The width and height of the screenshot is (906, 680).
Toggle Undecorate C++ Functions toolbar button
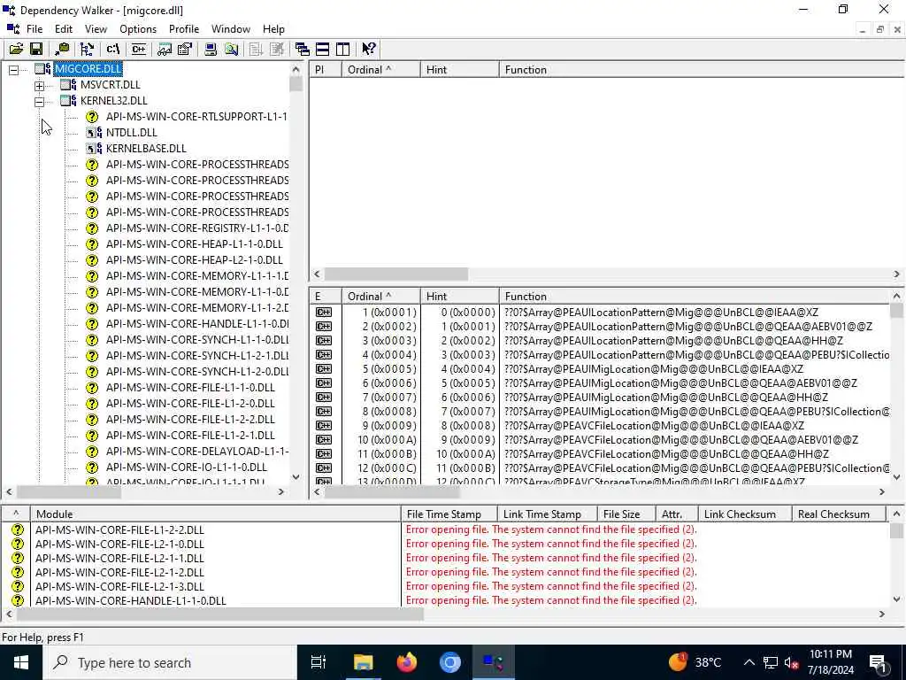click(x=139, y=50)
